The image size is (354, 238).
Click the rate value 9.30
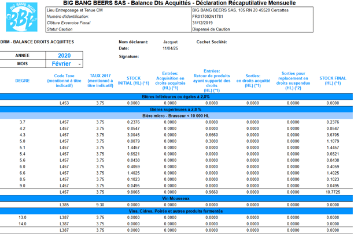point(100,205)
